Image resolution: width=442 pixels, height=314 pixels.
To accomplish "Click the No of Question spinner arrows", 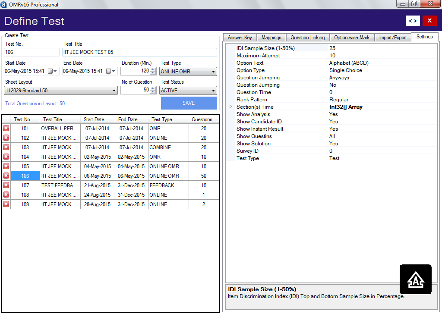I will pyautogui.click(x=153, y=90).
